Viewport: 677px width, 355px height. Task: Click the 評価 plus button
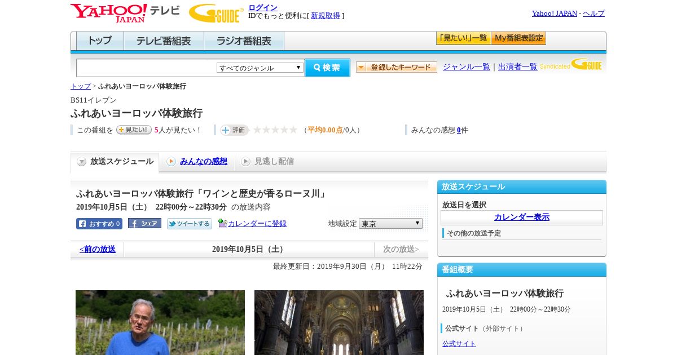[x=235, y=130]
